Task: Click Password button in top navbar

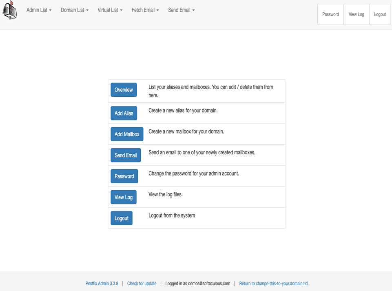Action: [330, 15]
